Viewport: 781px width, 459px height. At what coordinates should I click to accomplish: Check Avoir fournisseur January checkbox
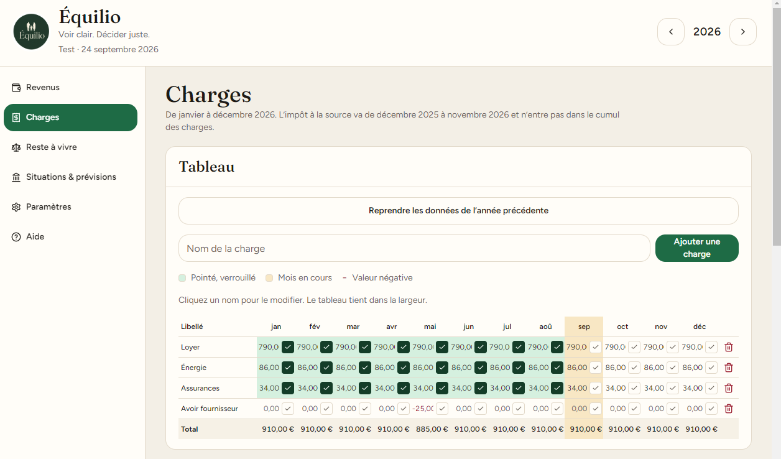click(x=288, y=409)
